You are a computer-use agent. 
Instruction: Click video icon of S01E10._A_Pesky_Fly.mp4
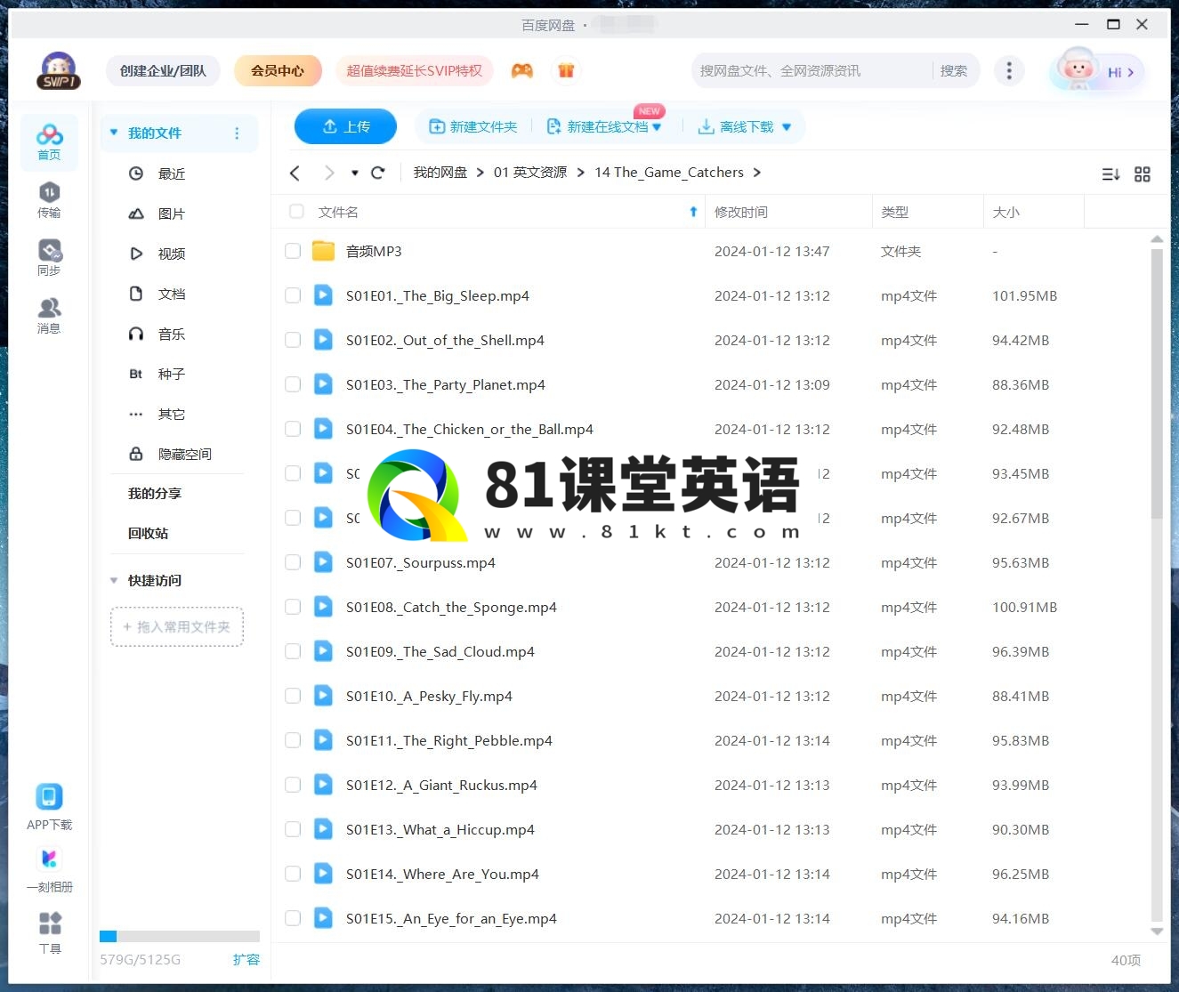point(323,696)
